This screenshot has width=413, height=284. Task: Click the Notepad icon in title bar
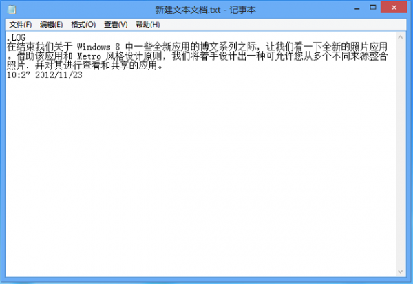pyautogui.click(x=12, y=10)
